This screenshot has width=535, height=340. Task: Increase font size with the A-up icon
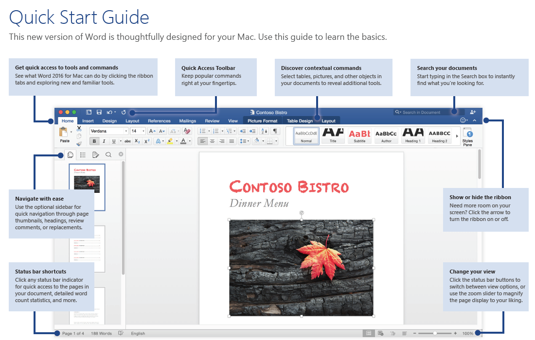(x=152, y=131)
